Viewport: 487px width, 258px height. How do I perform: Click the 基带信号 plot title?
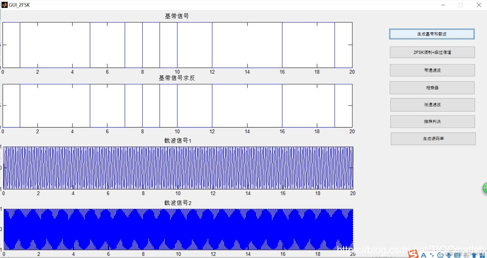[177, 16]
